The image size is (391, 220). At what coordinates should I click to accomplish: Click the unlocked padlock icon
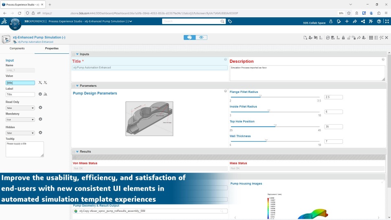[349, 37]
